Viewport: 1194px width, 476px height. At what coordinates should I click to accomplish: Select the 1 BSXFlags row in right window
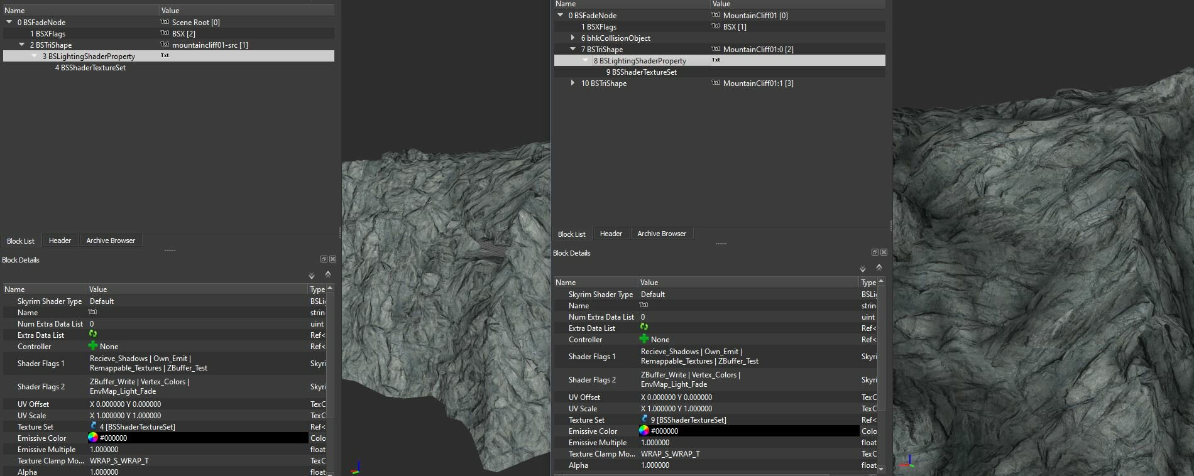720,26
